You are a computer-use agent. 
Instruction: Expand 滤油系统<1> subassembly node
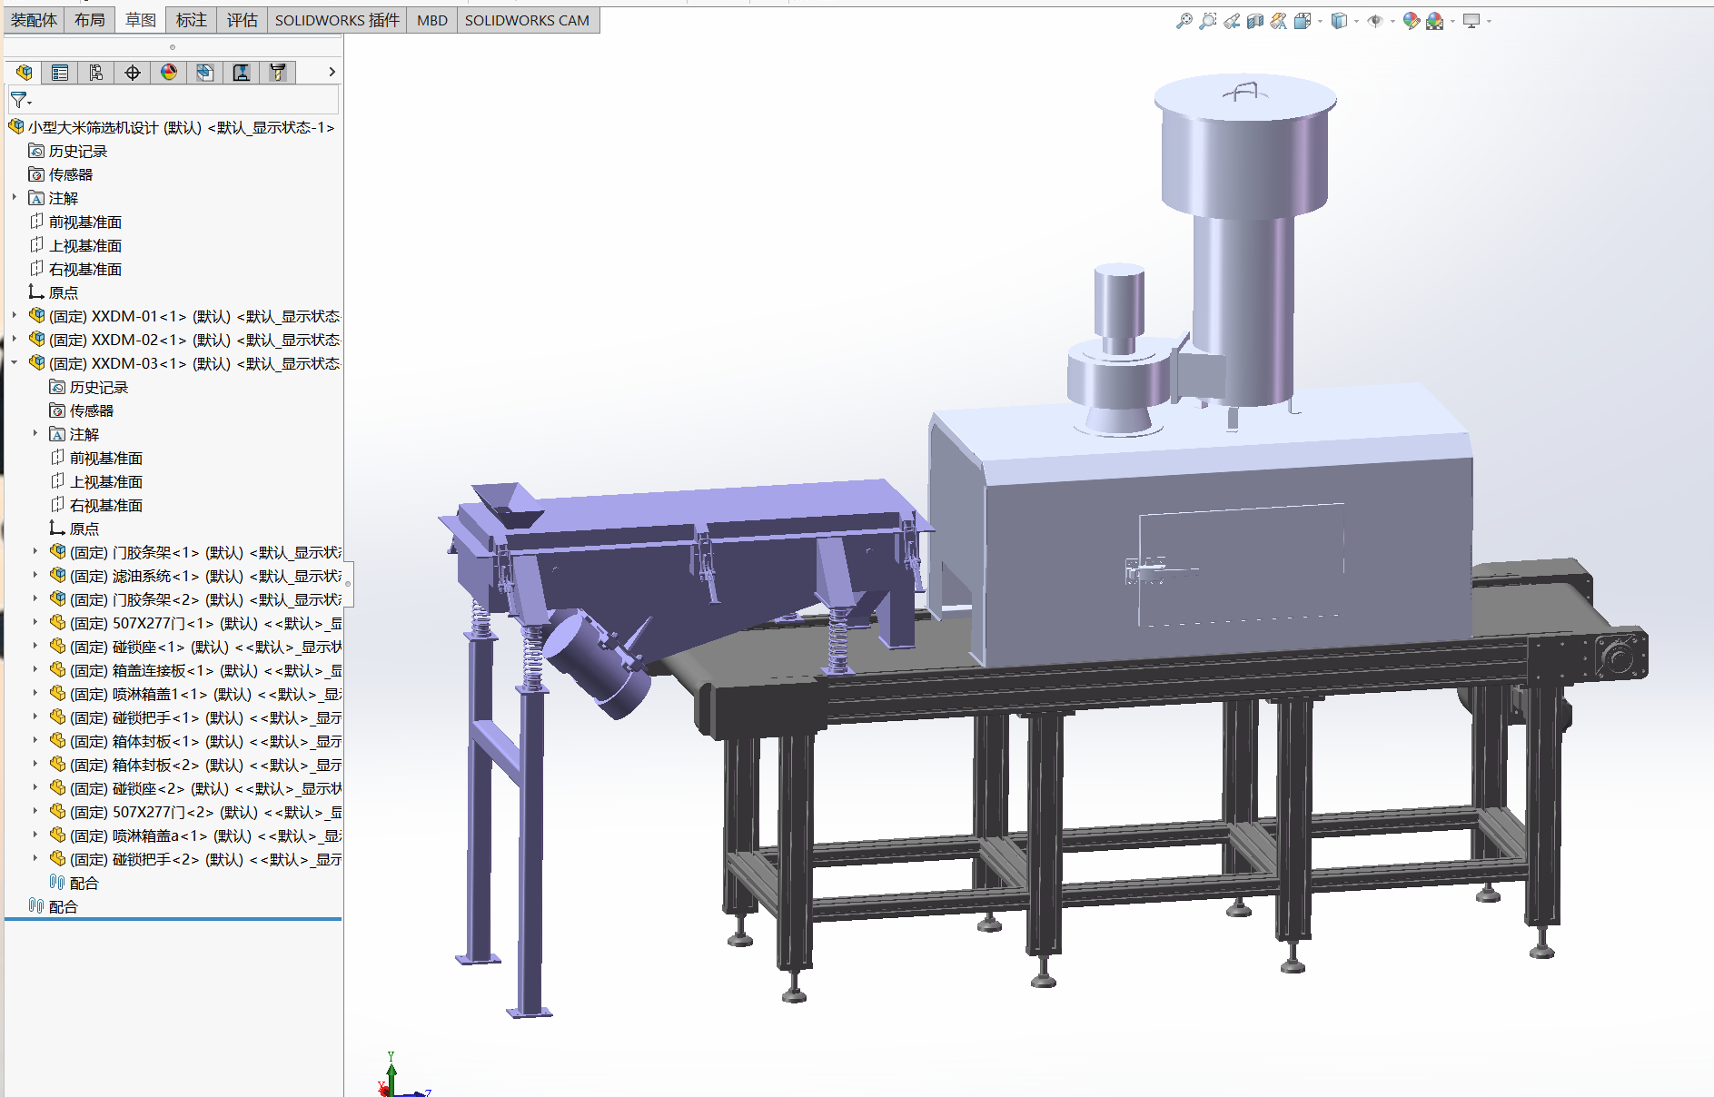(35, 575)
